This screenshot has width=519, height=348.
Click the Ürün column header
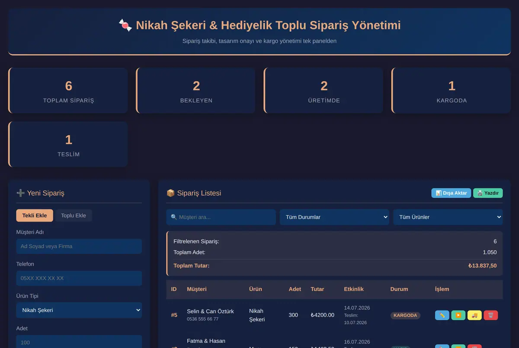pos(256,289)
